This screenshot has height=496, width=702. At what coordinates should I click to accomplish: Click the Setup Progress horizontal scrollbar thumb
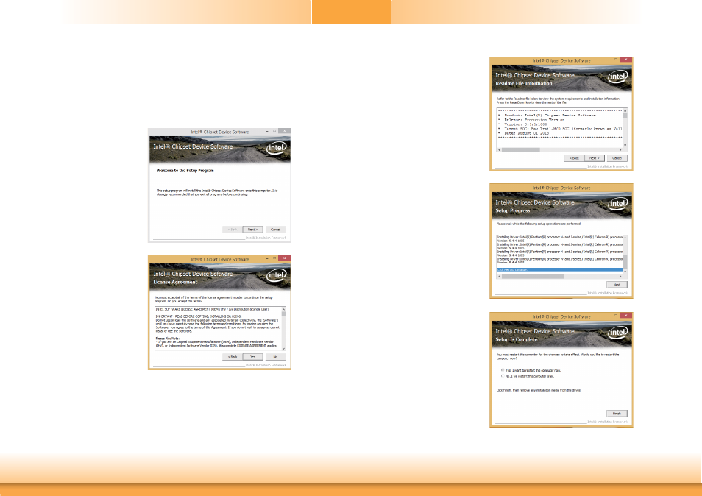pos(533,277)
